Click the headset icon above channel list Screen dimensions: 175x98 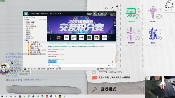click(27, 17)
